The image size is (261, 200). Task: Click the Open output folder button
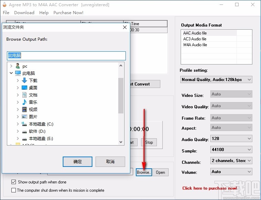160,172
